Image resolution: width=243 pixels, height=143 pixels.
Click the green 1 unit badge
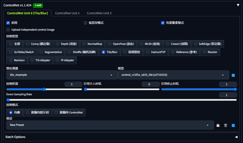click(38, 5)
